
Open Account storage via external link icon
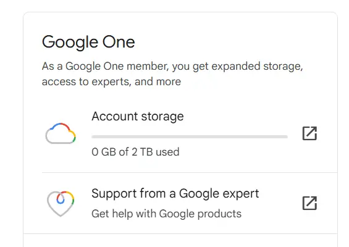tap(309, 133)
